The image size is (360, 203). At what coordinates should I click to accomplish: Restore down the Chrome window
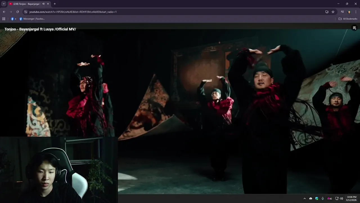point(347,4)
